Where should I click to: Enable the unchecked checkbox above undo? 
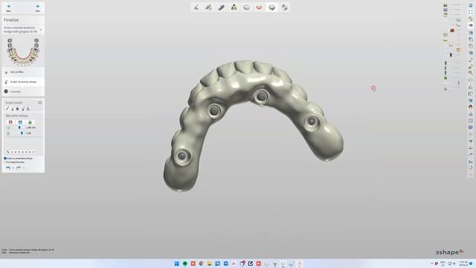pyautogui.click(x=5, y=162)
